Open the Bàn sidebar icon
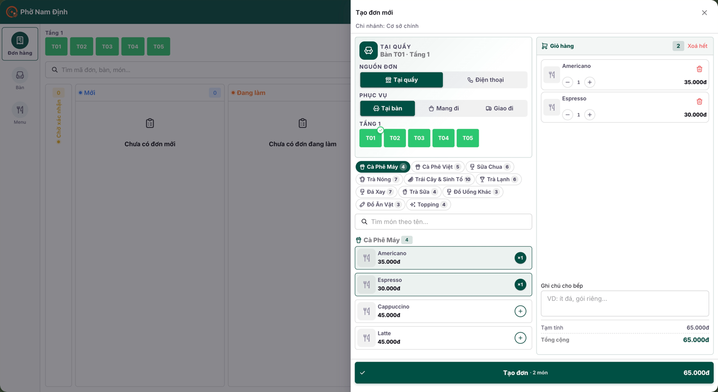This screenshot has width=718, height=392. pos(20,79)
